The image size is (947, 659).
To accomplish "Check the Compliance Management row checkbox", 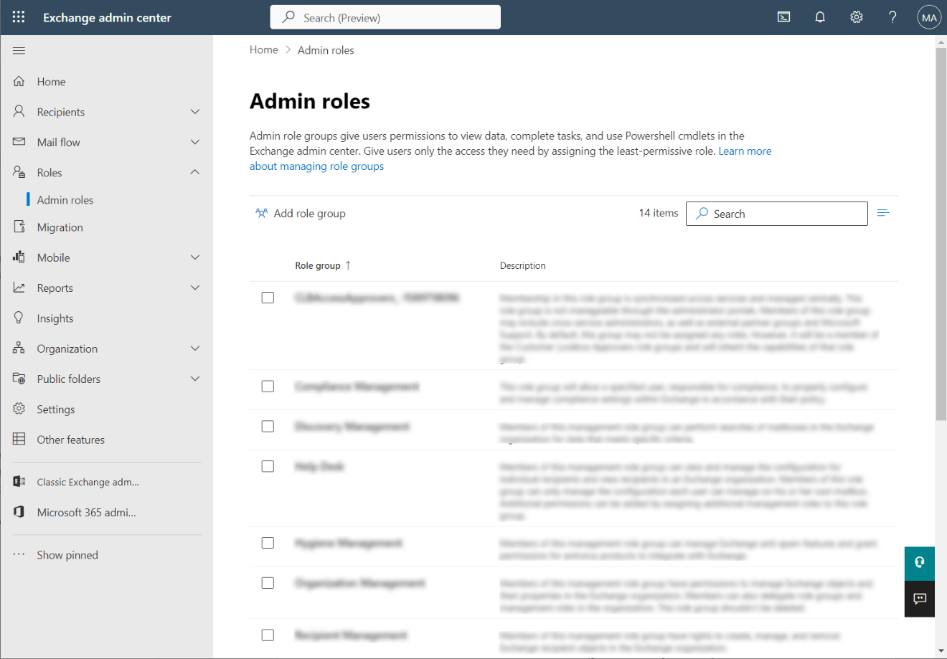I will coord(268,386).
